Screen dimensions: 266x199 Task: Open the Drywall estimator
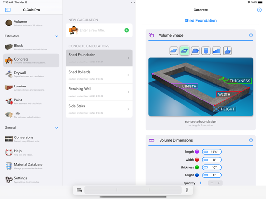(x=31, y=74)
